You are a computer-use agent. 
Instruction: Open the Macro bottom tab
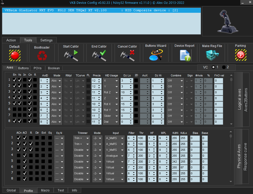45,190
